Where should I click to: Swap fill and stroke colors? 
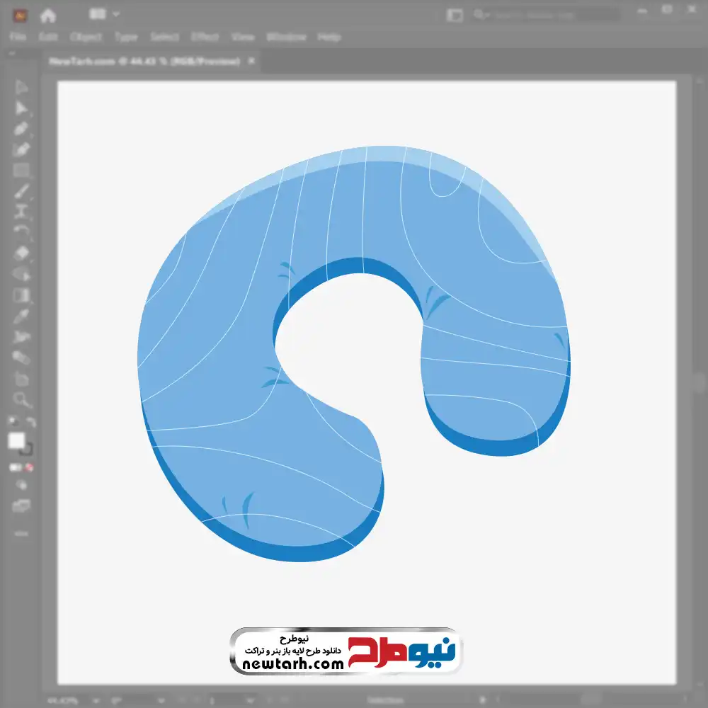30,422
